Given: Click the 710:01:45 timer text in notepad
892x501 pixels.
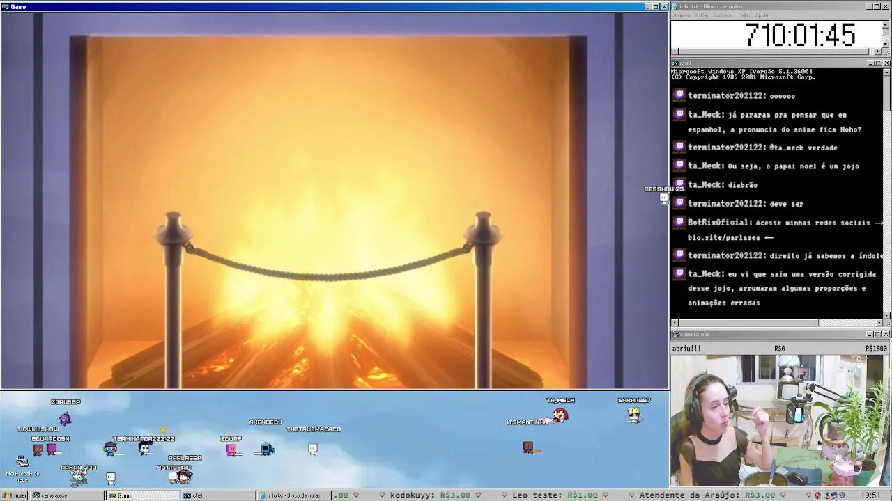Looking at the screenshot, I should pos(800,35).
